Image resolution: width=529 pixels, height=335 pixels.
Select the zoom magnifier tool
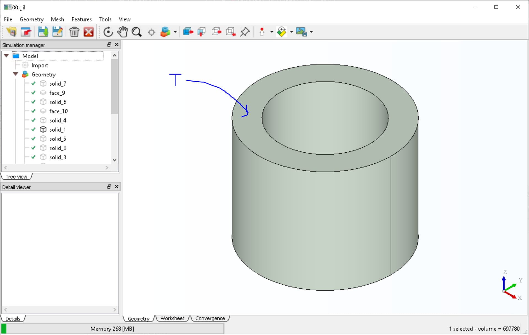coord(137,32)
